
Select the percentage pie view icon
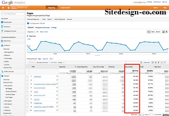[156, 63]
